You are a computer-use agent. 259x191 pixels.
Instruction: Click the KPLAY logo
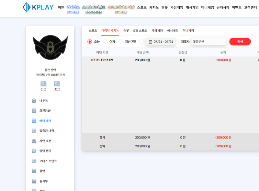pyautogui.click(x=38, y=7)
